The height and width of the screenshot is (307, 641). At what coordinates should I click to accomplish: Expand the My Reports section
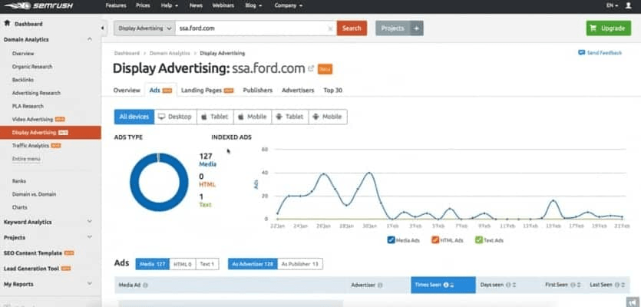point(90,284)
